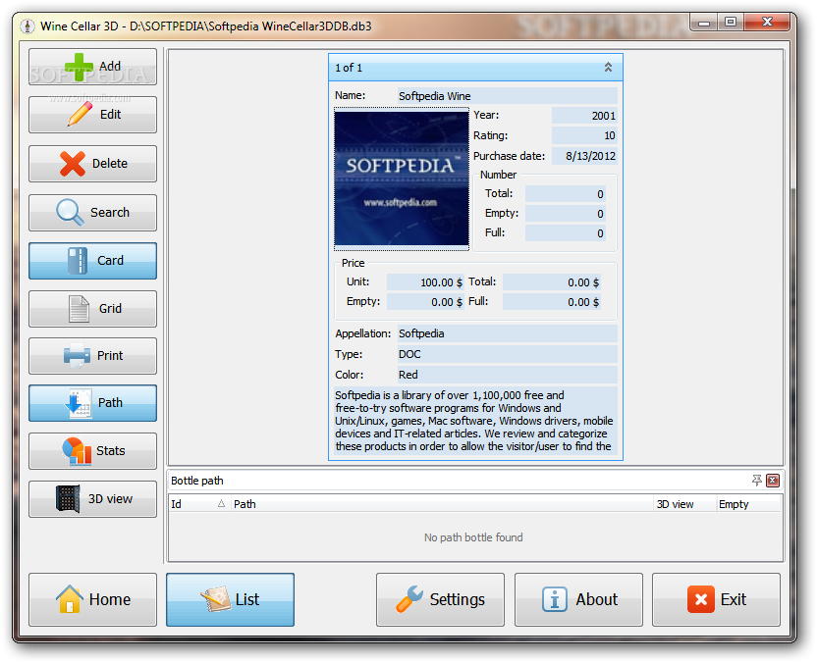Click the Exit button
The width and height of the screenshot is (817, 663).
point(717,599)
